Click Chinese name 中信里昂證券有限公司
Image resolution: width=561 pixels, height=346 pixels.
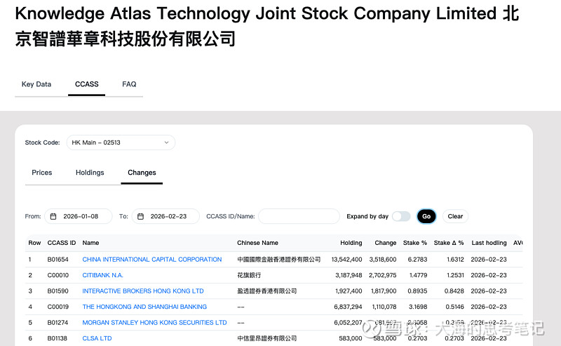pyautogui.click(x=267, y=338)
